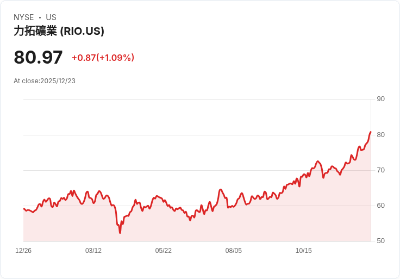This screenshot has height=279, width=400.
Task: Click the 12/26 date axis label
Action: pyautogui.click(x=23, y=251)
